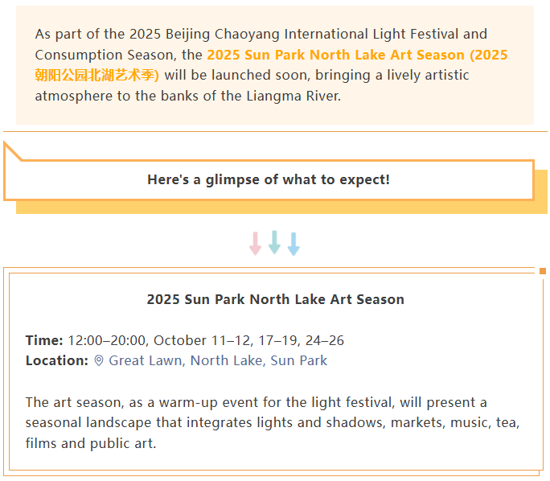Click the "Here's a glimpse of what to expect!" banner
This screenshot has height=481, width=550.
pos(269,179)
